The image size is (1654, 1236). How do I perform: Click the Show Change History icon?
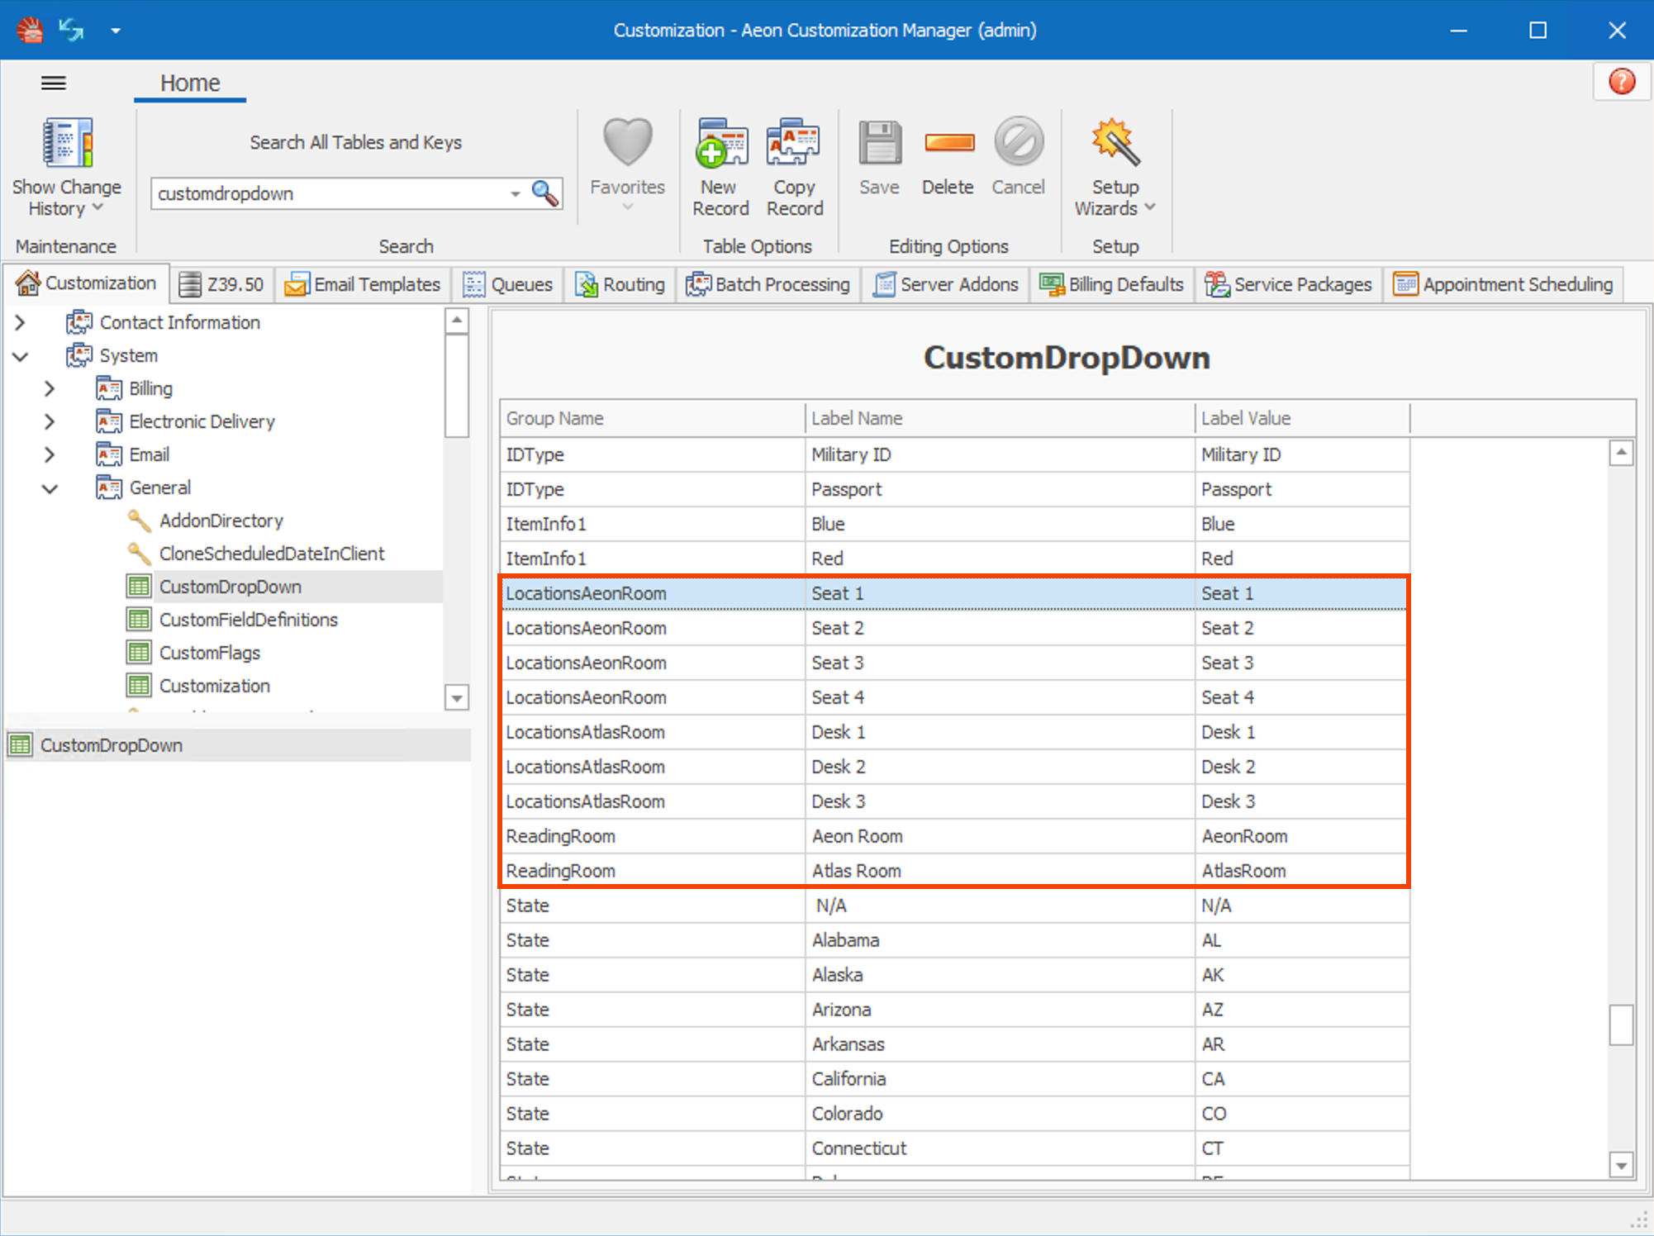click(x=67, y=144)
